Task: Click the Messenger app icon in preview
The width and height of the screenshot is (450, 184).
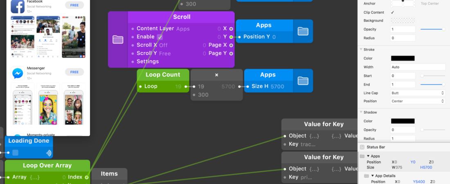Action: tap(18, 73)
